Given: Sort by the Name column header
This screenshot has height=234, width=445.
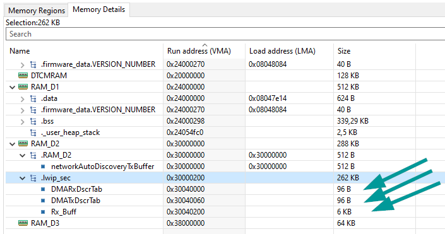Looking at the screenshot, I should coord(20,51).
